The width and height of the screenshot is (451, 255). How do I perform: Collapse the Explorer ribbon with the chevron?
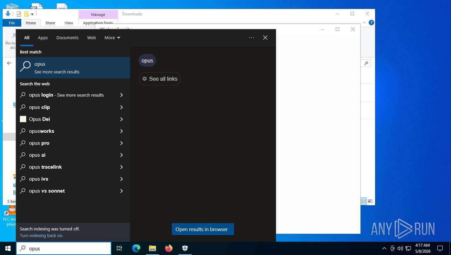[x=364, y=23]
